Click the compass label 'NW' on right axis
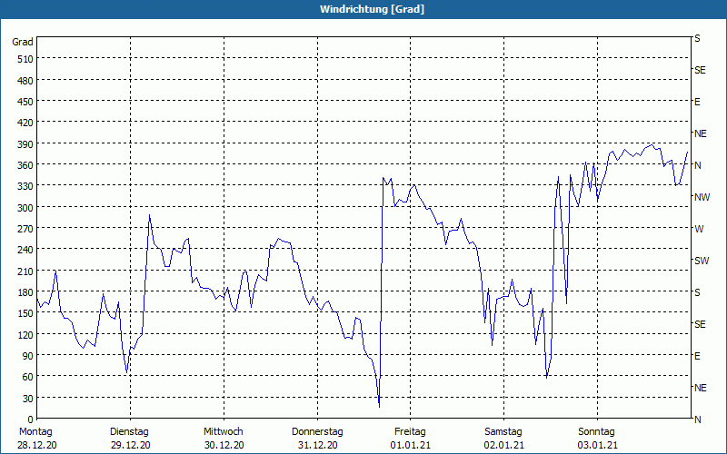The width and height of the screenshot is (727, 454). [702, 197]
